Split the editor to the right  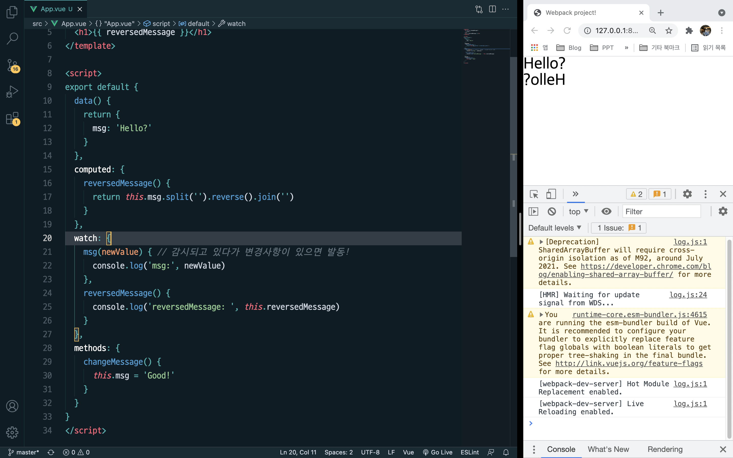click(492, 9)
